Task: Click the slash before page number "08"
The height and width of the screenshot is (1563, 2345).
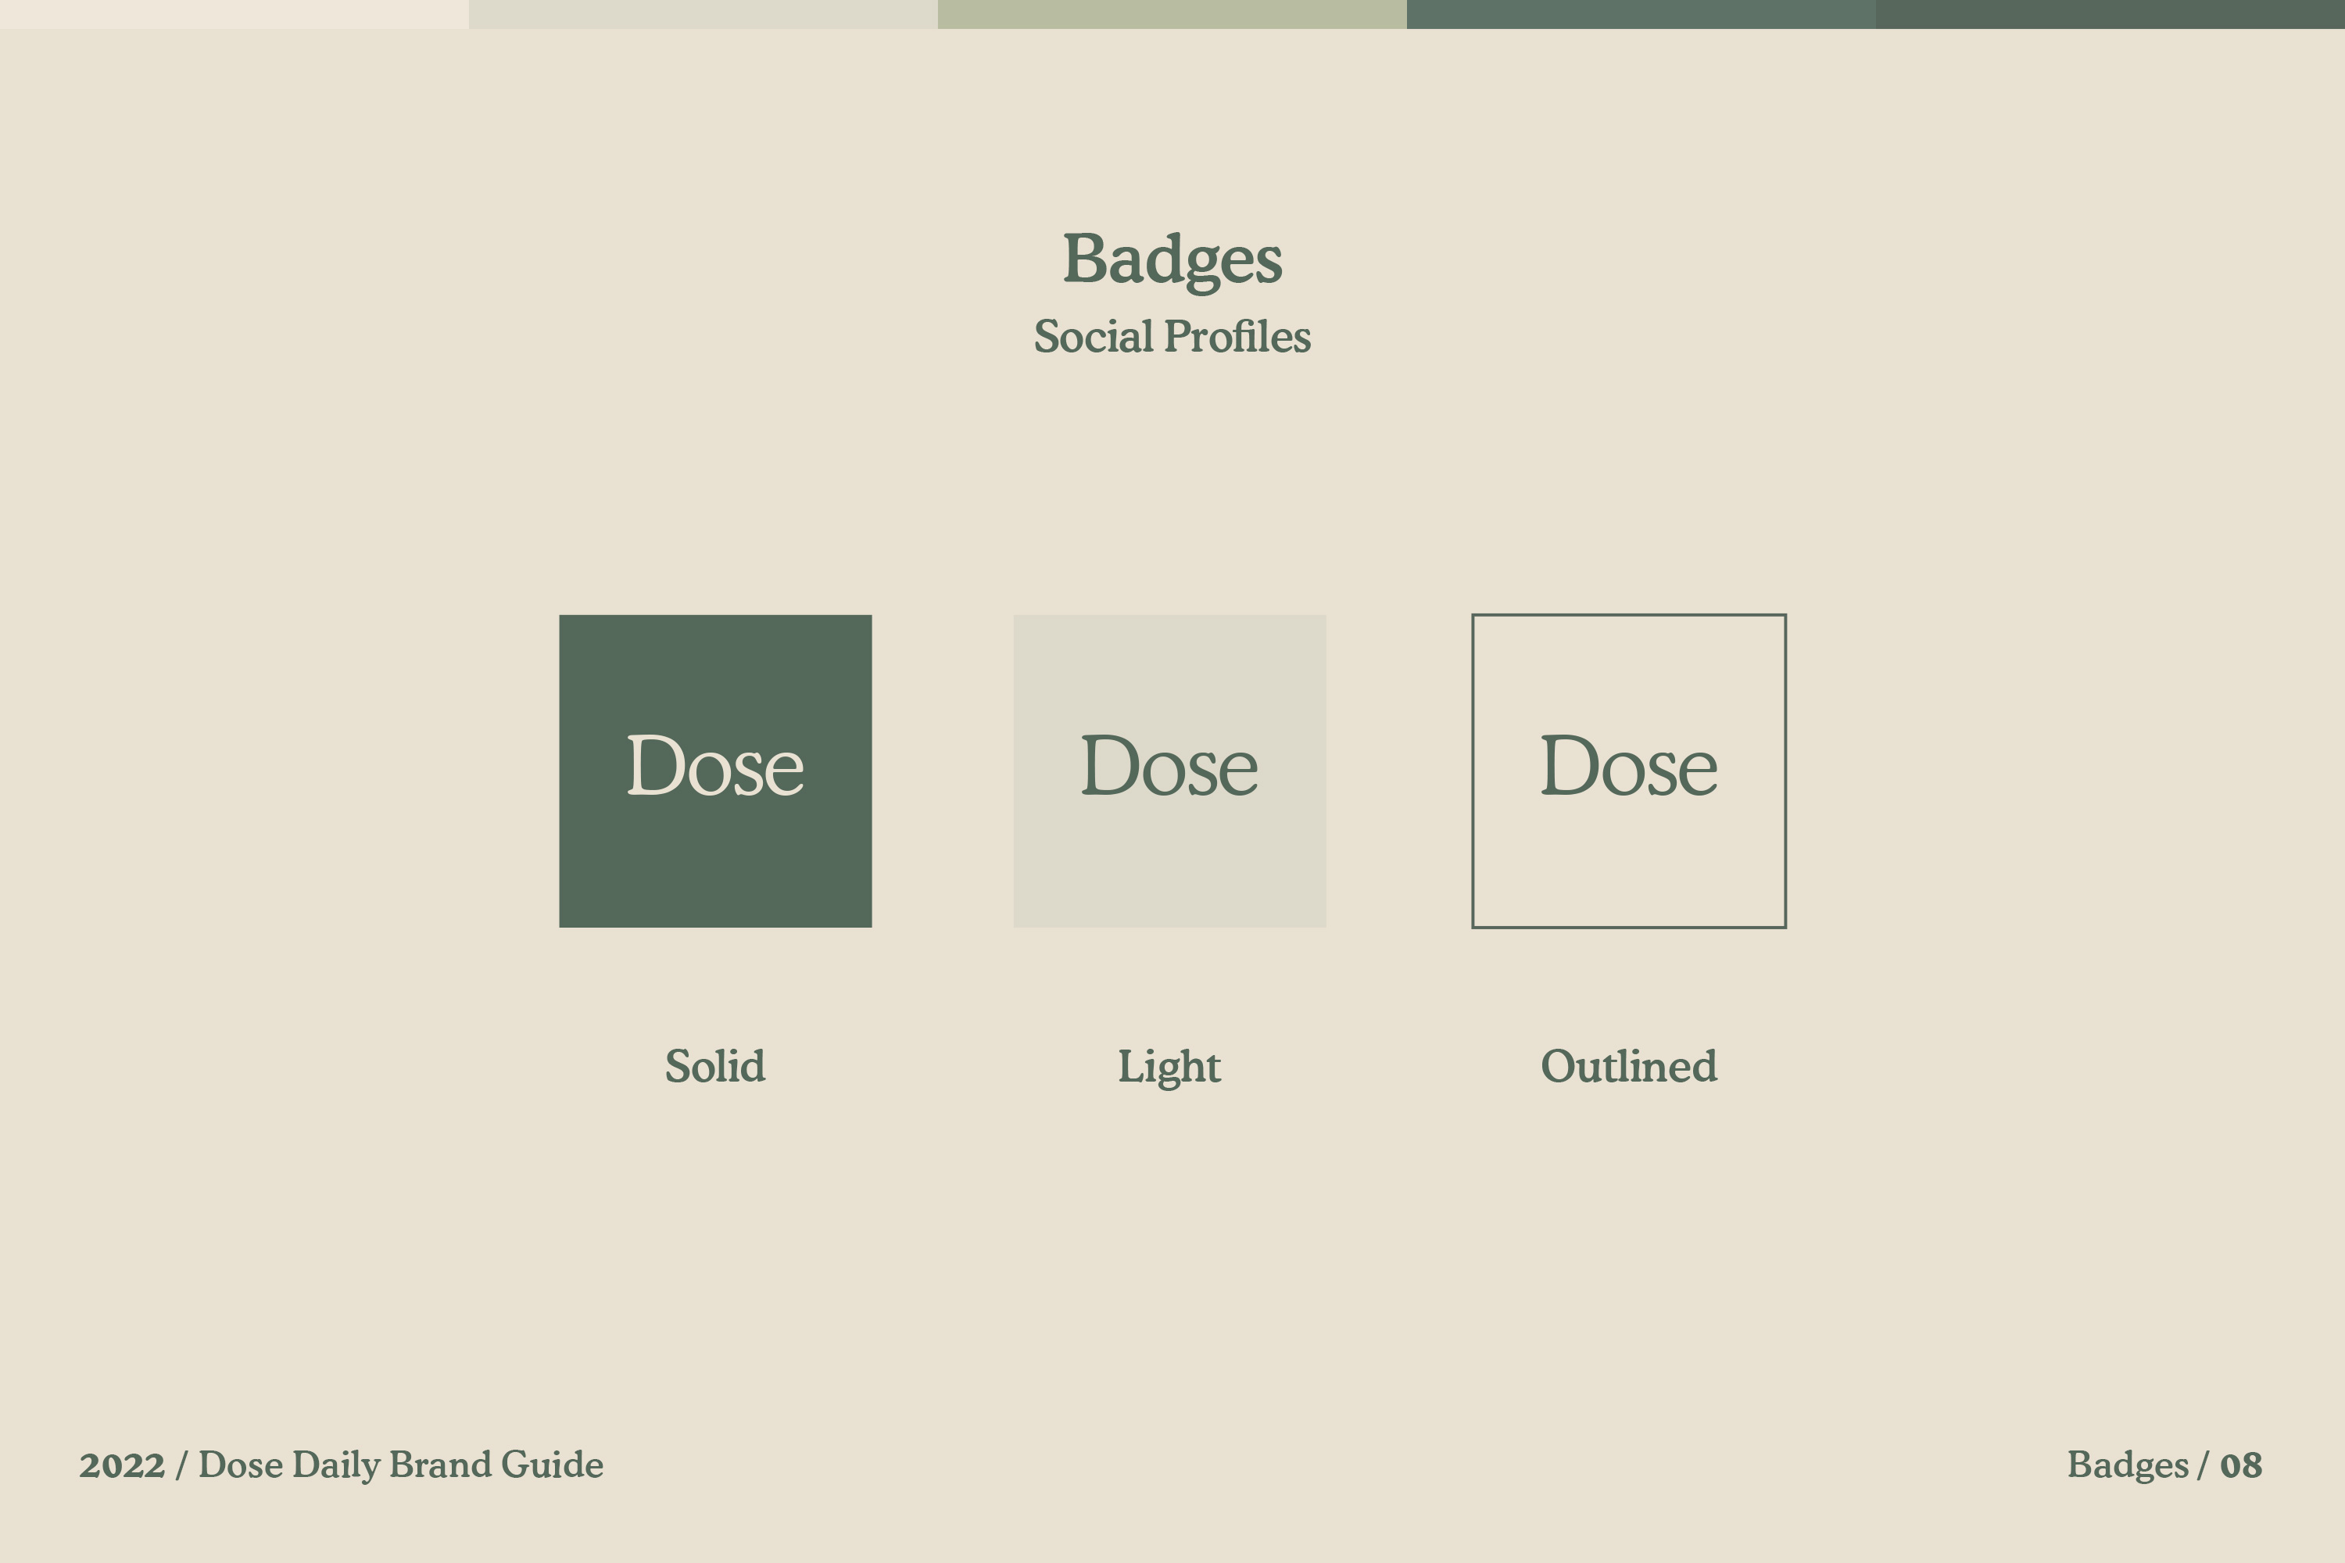Action: (x=2203, y=1465)
